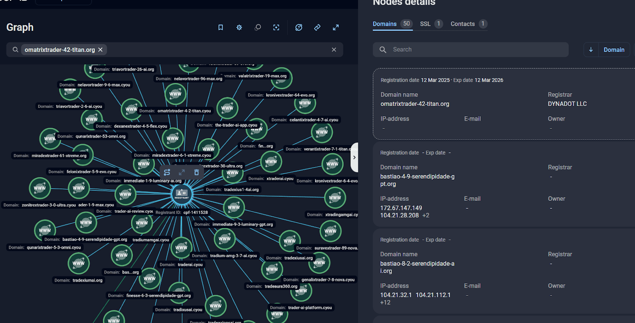Screen dimensions: 635x323
Task: Select the valatrixtrader-19-max.org node label
Action: click(254, 76)
